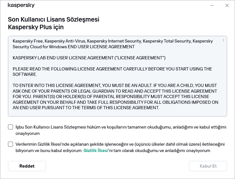Screen dimensions: 235x179
Task: Open the Gizlilik İlkesi link
Action: [96, 151]
